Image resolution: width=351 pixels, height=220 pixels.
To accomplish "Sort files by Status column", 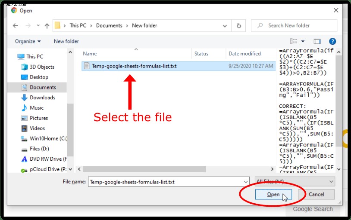I will coord(201,54).
